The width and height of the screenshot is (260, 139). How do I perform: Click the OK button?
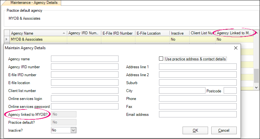[x=195, y=130]
